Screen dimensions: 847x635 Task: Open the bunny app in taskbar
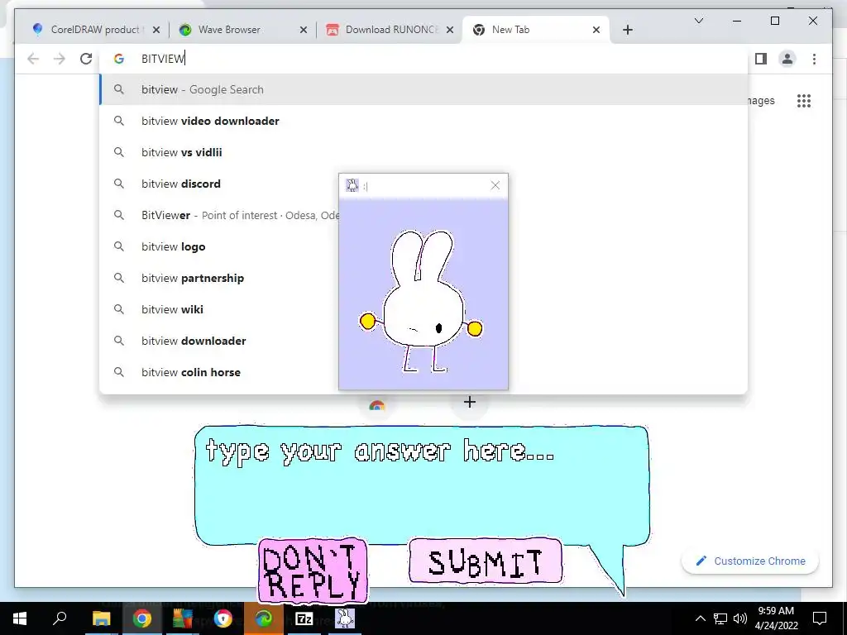(x=345, y=618)
